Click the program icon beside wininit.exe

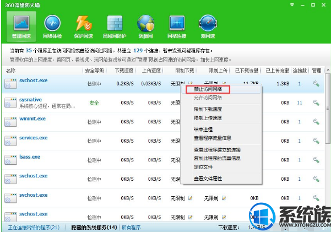[x=10, y=122]
